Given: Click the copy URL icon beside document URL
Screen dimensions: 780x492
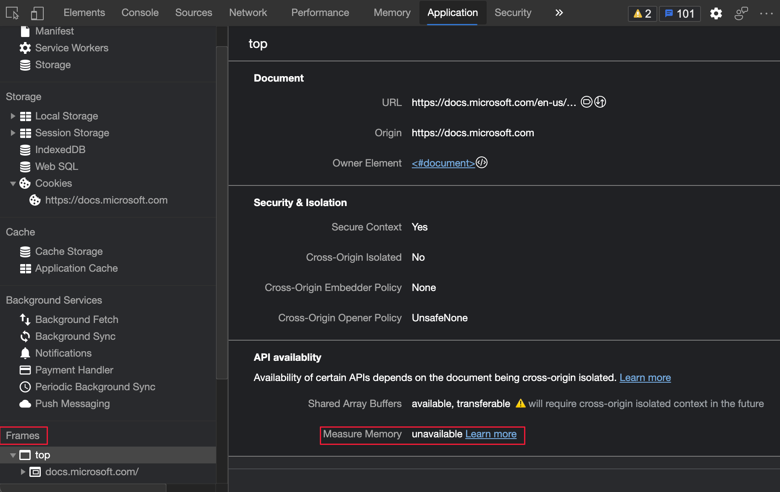Looking at the screenshot, I should point(587,102).
